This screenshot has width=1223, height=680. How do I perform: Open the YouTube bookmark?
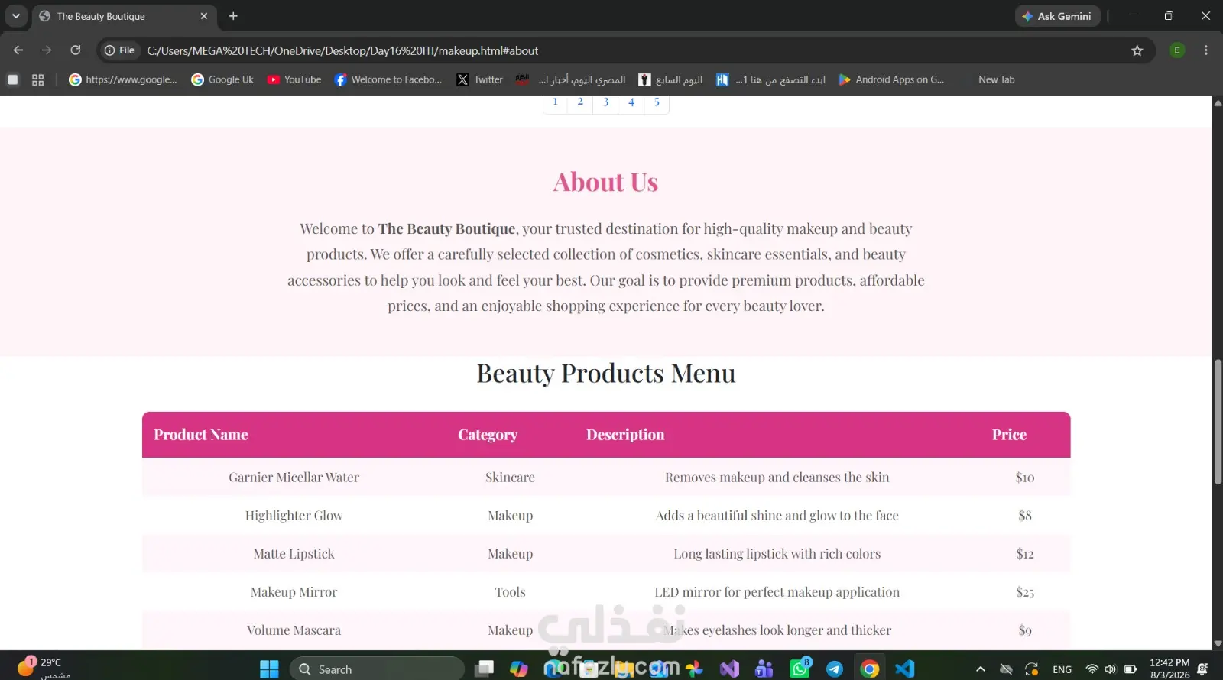pyautogui.click(x=294, y=79)
